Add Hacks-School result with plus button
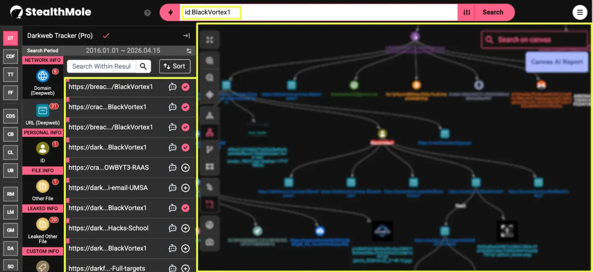The image size is (593, 272). pyautogui.click(x=185, y=228)
